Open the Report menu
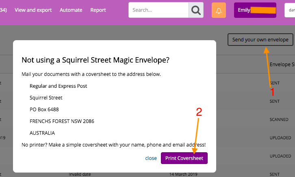The image size is (295, 177). pyautogui.click(x=98, y=10)
